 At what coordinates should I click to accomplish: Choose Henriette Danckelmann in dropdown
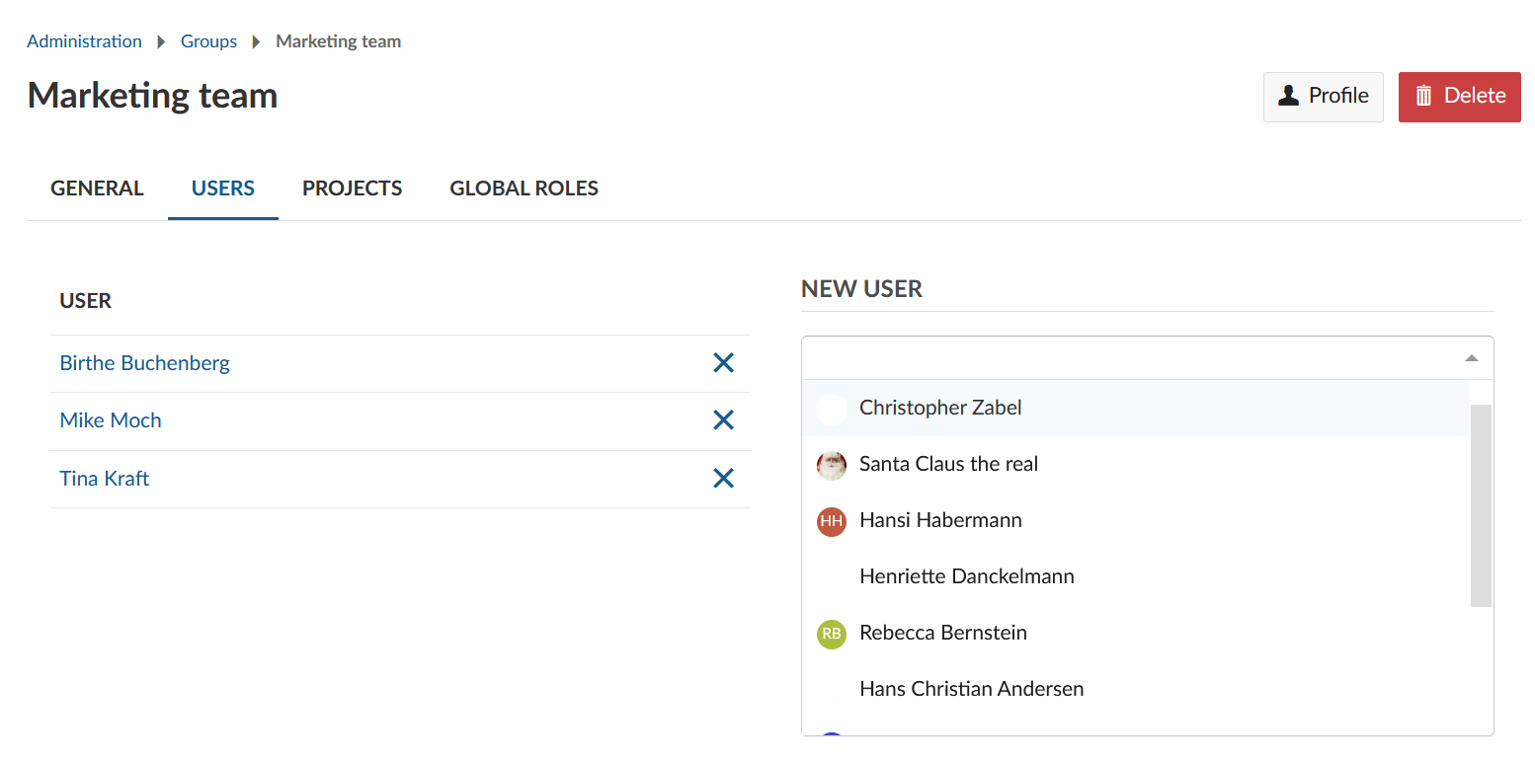coord(966,576)
